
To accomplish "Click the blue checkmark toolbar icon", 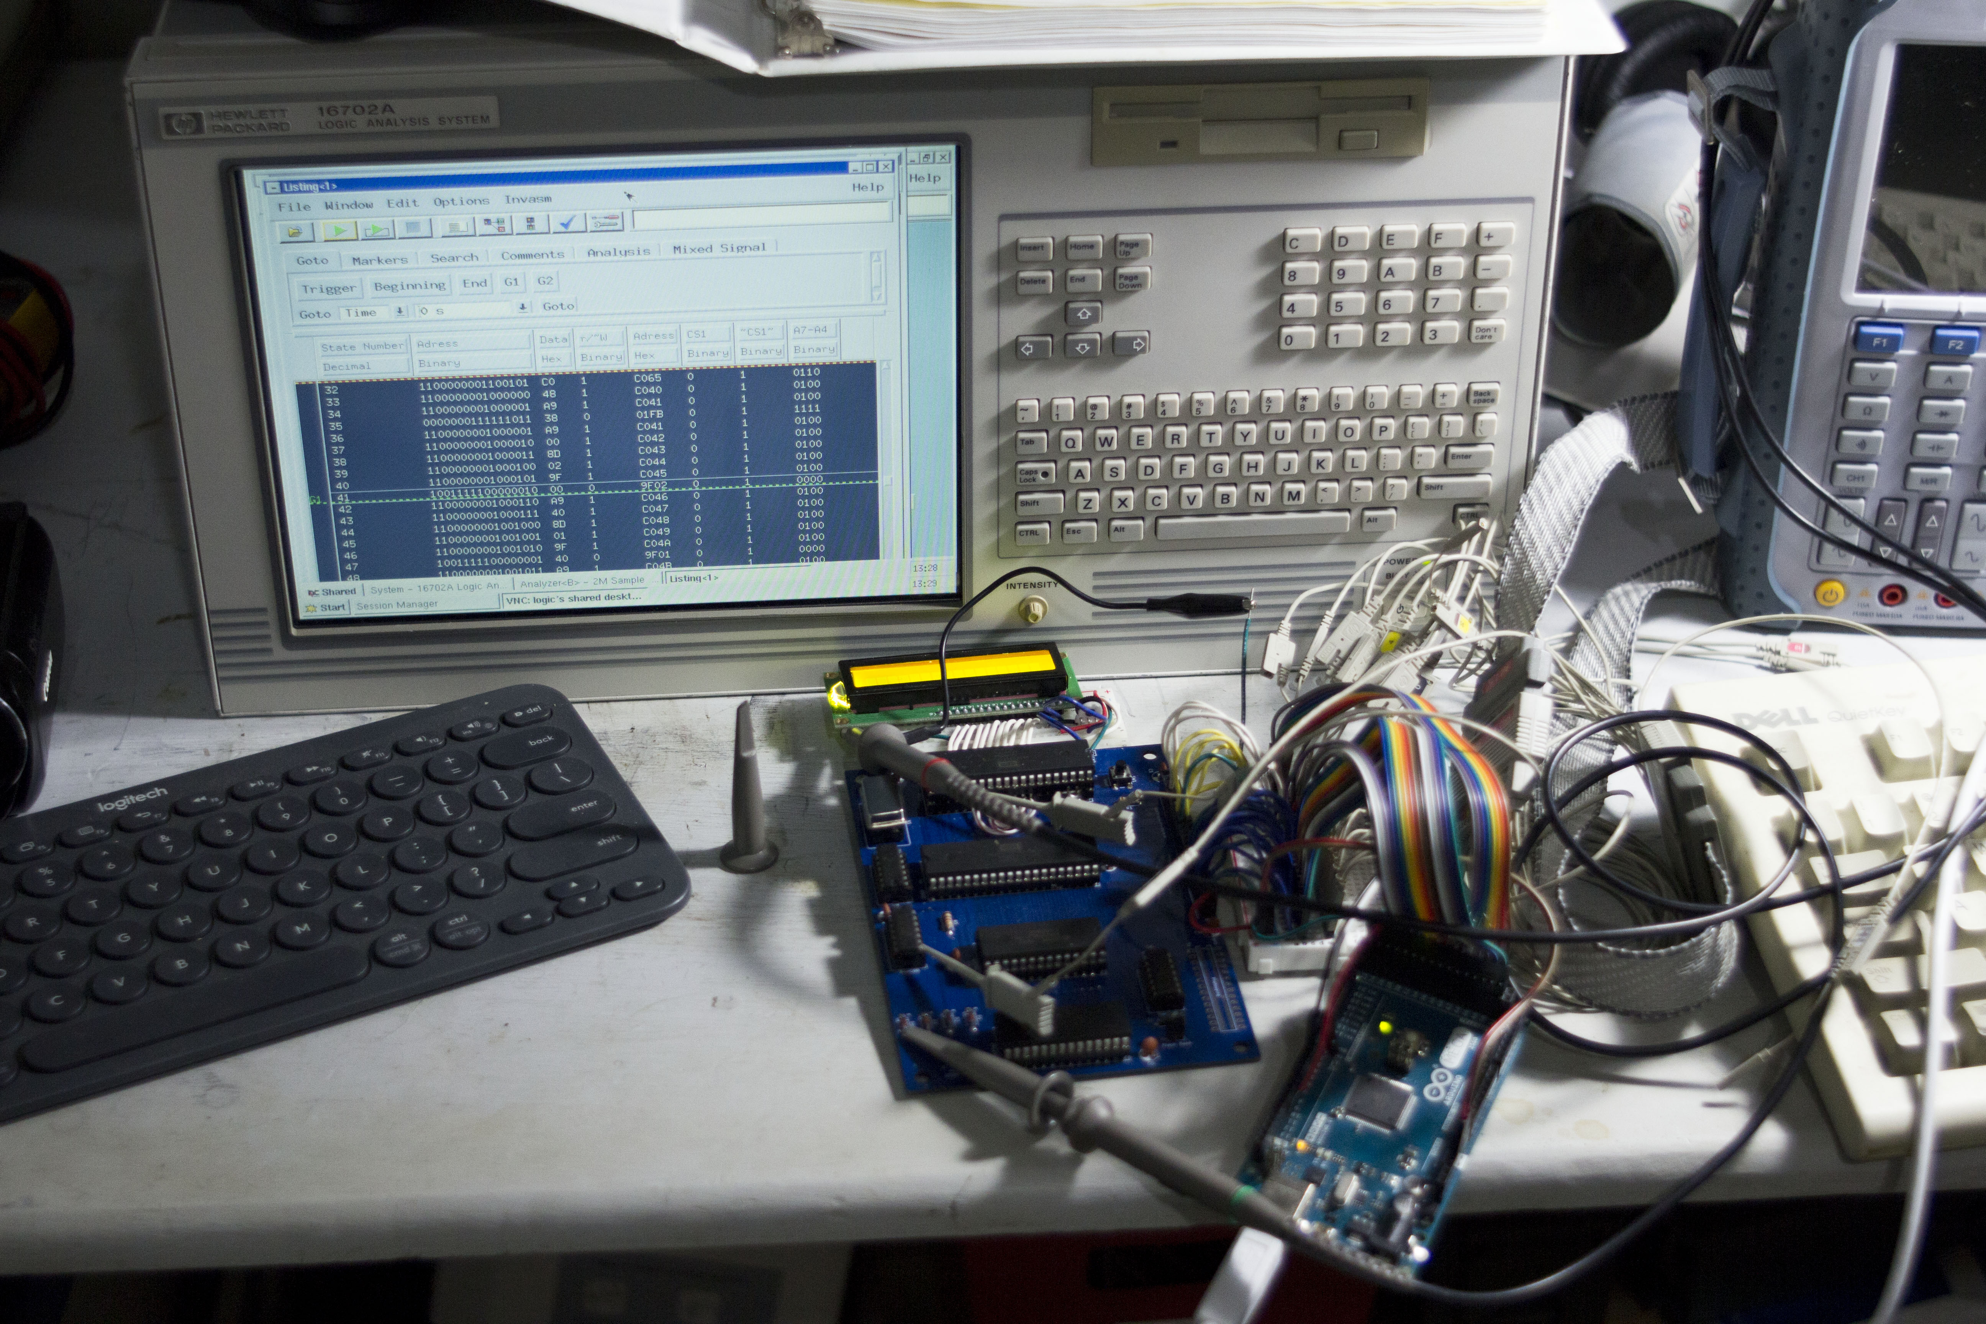I will (x=568, y=223).
